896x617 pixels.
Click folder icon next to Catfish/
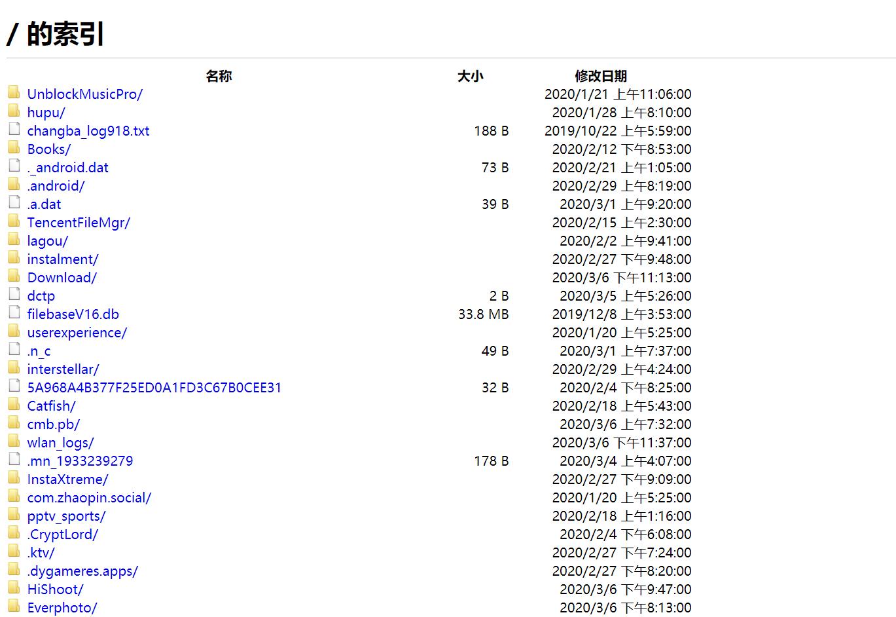pos(14,403)
